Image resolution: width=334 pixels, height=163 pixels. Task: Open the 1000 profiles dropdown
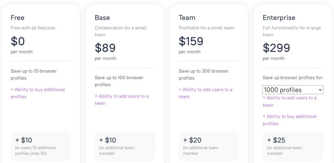(293, 90)
